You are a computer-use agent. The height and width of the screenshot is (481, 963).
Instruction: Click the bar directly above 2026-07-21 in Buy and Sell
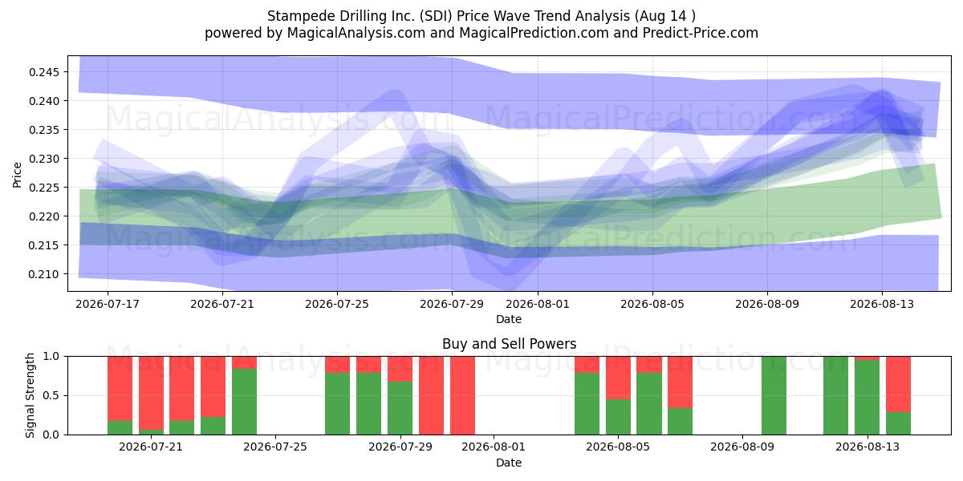[151, 395]
